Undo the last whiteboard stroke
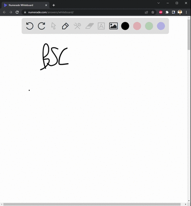The height and width of the screenshot is (206, 191). [x=29, y=26]
